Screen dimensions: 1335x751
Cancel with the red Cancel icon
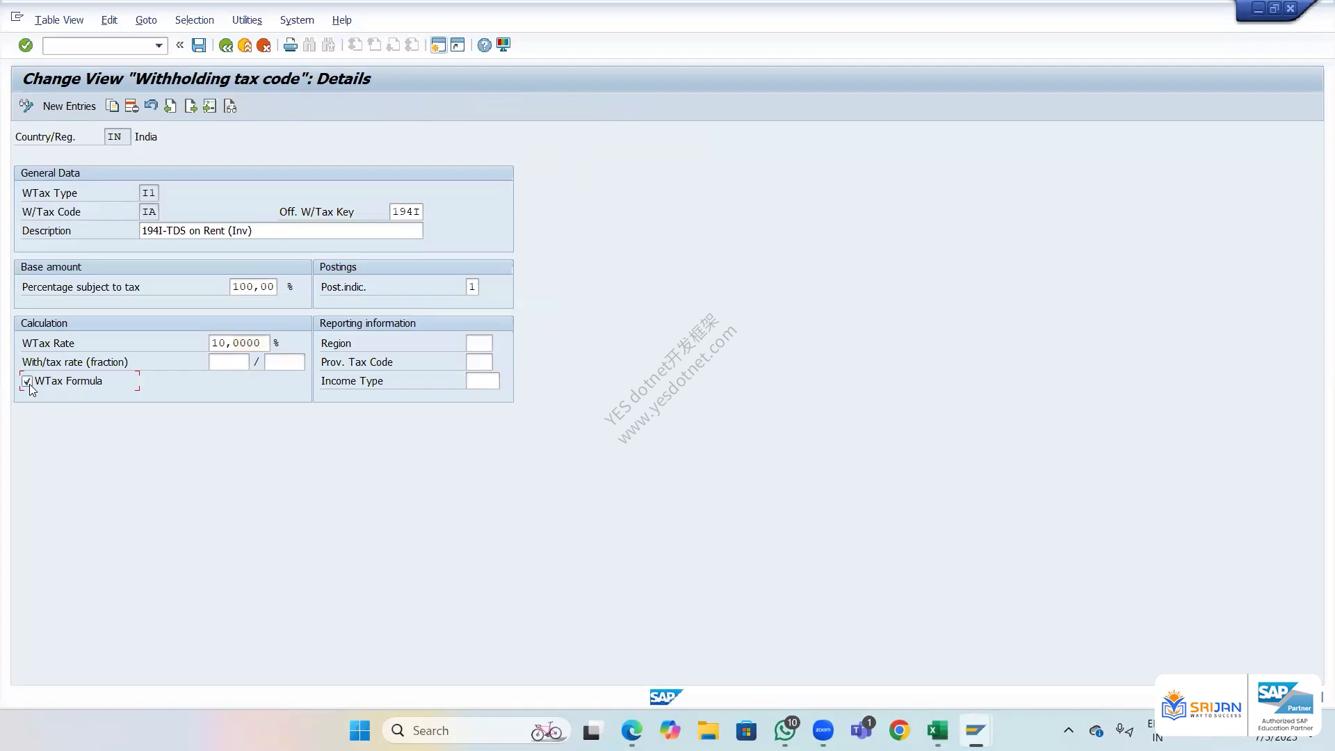264,45
